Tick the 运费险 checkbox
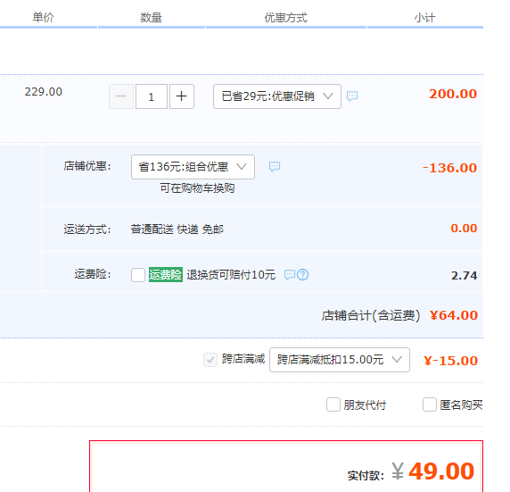 click(x=138, y=275)
